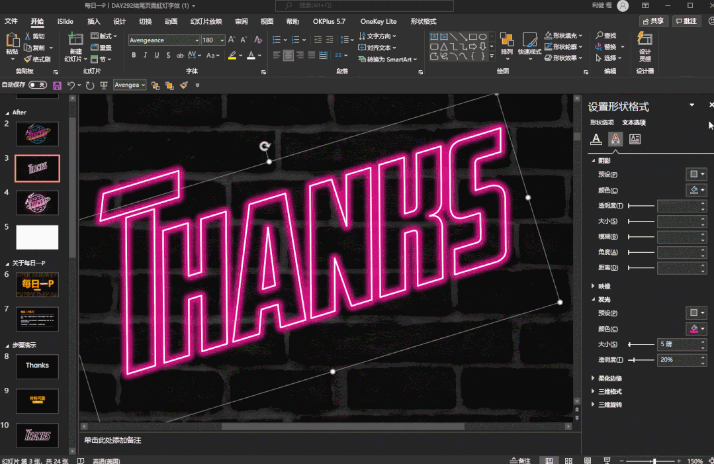
Task: Undo the last action
Action: point(71,85)
